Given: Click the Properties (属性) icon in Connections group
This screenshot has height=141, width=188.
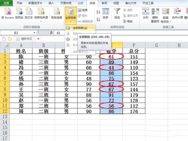Looking at the screenshot, I should (82, 16).
